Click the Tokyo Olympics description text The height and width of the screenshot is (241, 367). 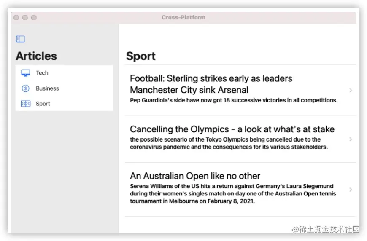click(x=229, y=143)
